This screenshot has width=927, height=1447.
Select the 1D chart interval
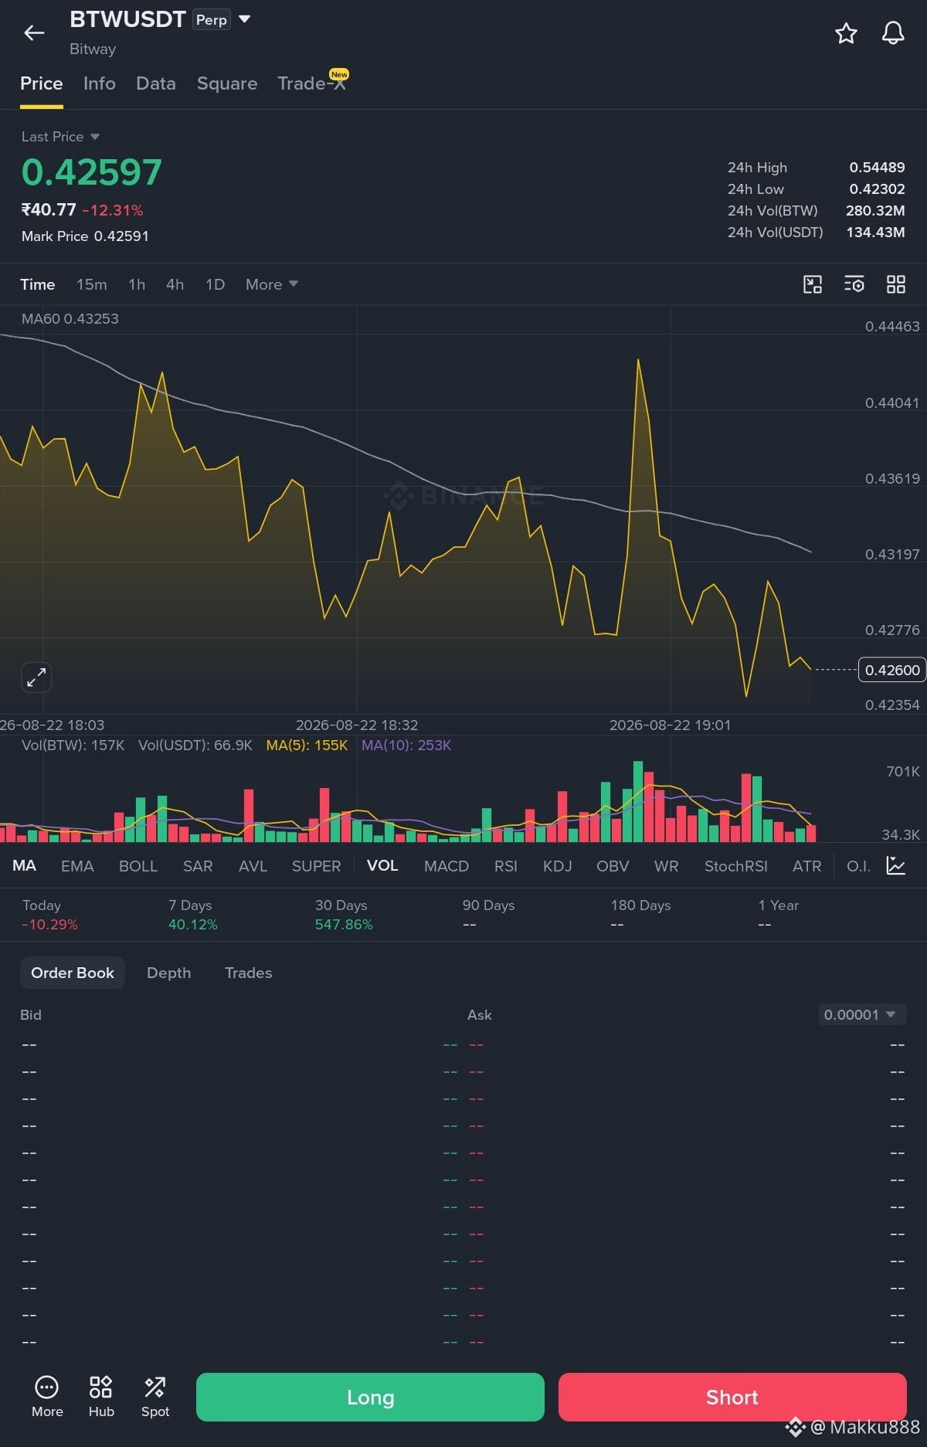[x=215, y=284]
